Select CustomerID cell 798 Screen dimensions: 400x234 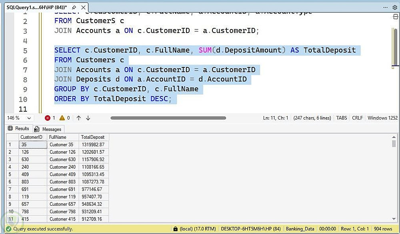point(33,212)
